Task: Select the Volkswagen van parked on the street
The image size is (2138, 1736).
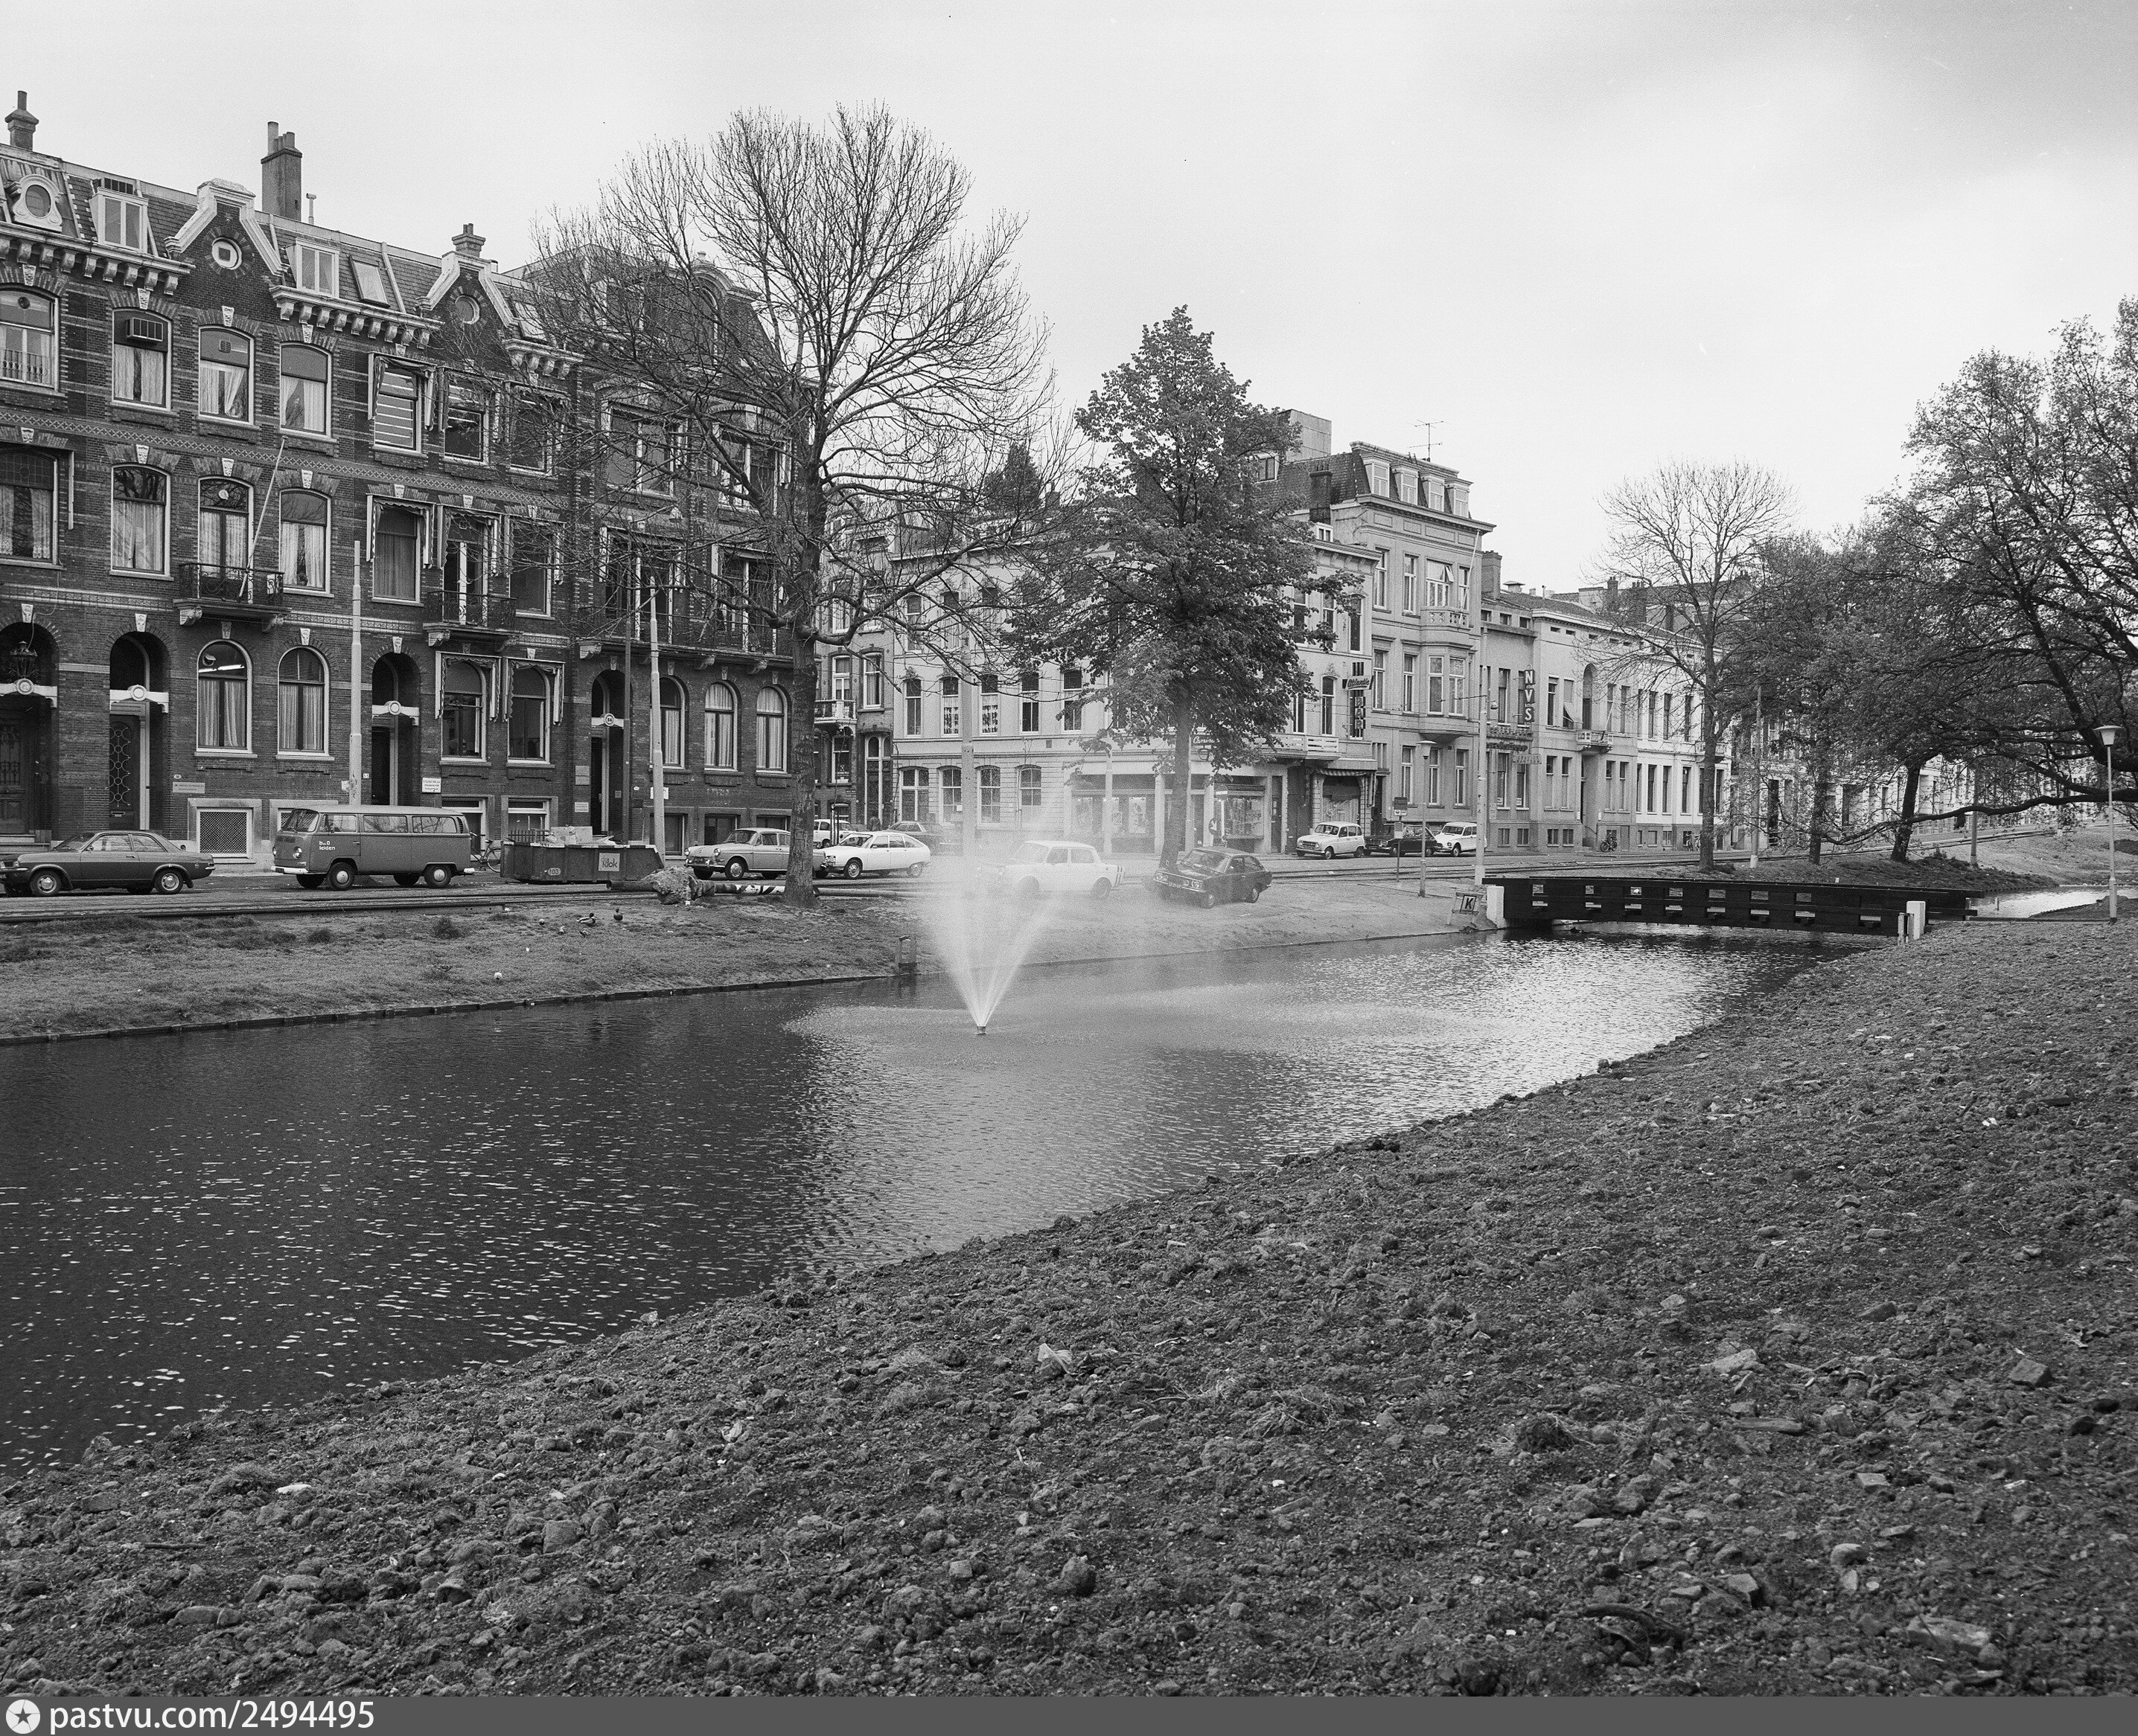Action: click(x=373, y=847)
